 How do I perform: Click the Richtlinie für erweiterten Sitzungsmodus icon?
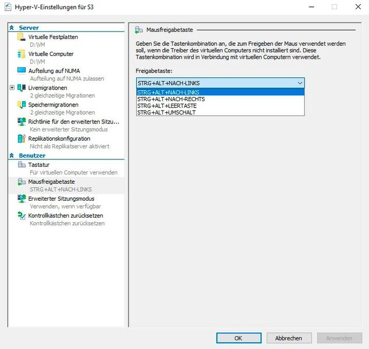22,122
